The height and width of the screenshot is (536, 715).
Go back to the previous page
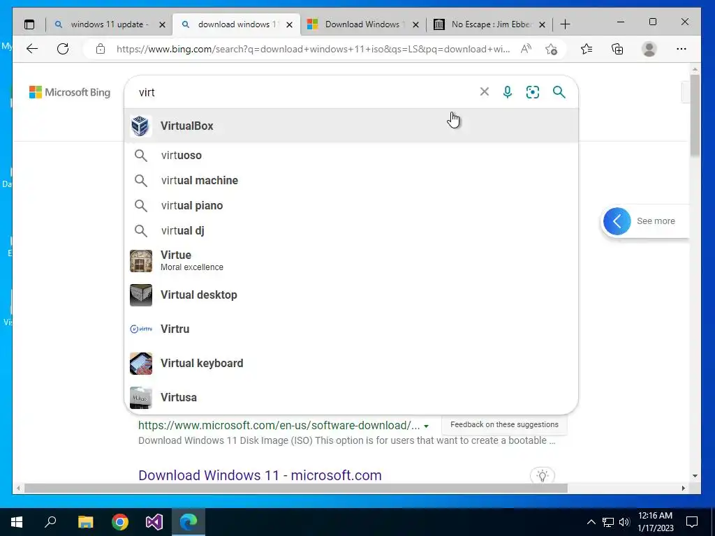[32, 49]
